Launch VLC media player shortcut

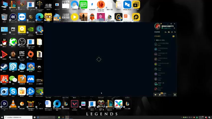13,104
